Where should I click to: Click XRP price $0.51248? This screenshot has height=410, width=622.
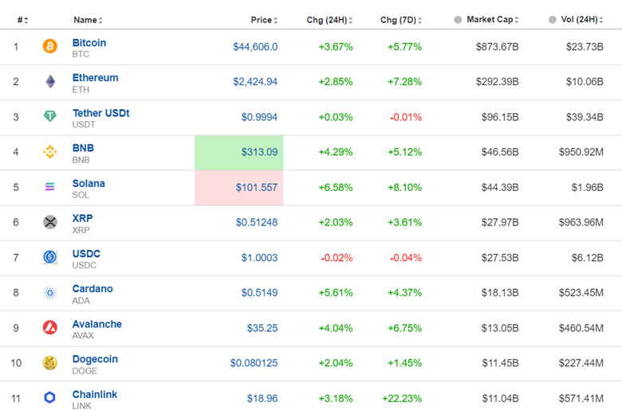pyautogui.click(x=257, y=222)
